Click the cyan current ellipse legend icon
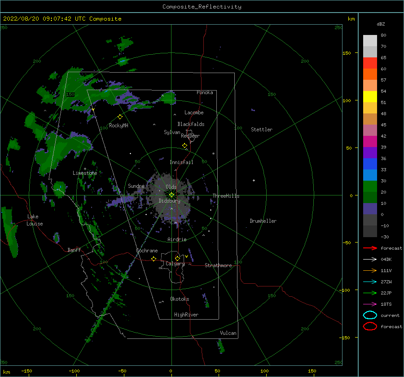The height and width of the screenshot is (377, 404). coord(370,315)
